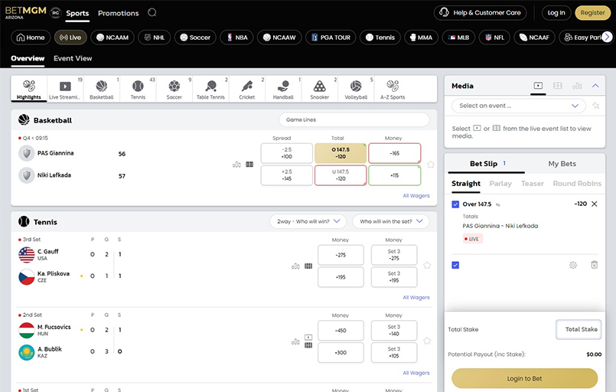Select Niki Lefkada +115 moneyline
The image size is (616, 392).
click(x=394, y=175)
